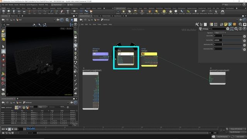Click the play backward button

click(x=6, y=129)
